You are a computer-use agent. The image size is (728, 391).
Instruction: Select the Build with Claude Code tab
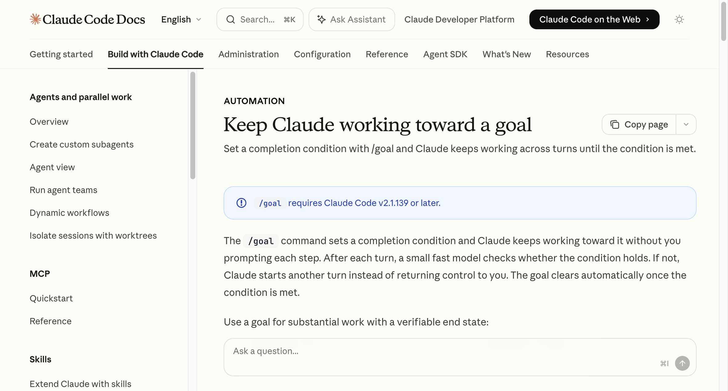(156, 54)
